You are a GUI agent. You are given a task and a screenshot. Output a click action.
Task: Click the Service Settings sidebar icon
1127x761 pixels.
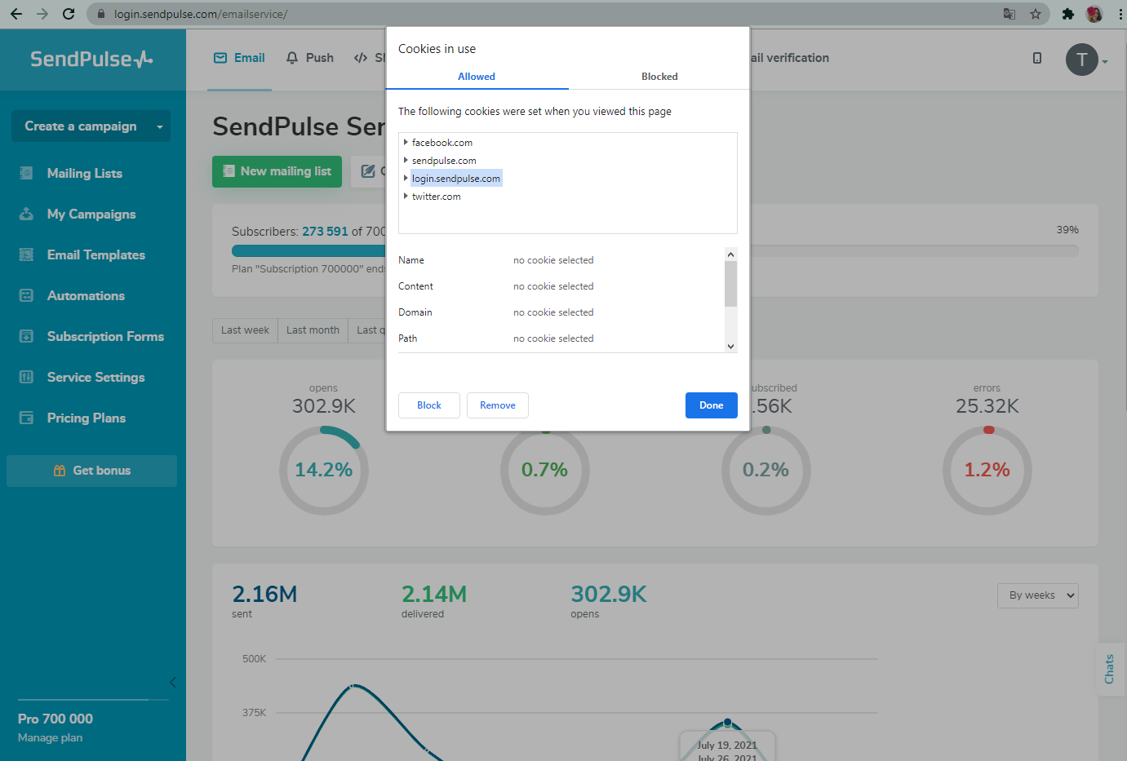click(x=26, y=377)
